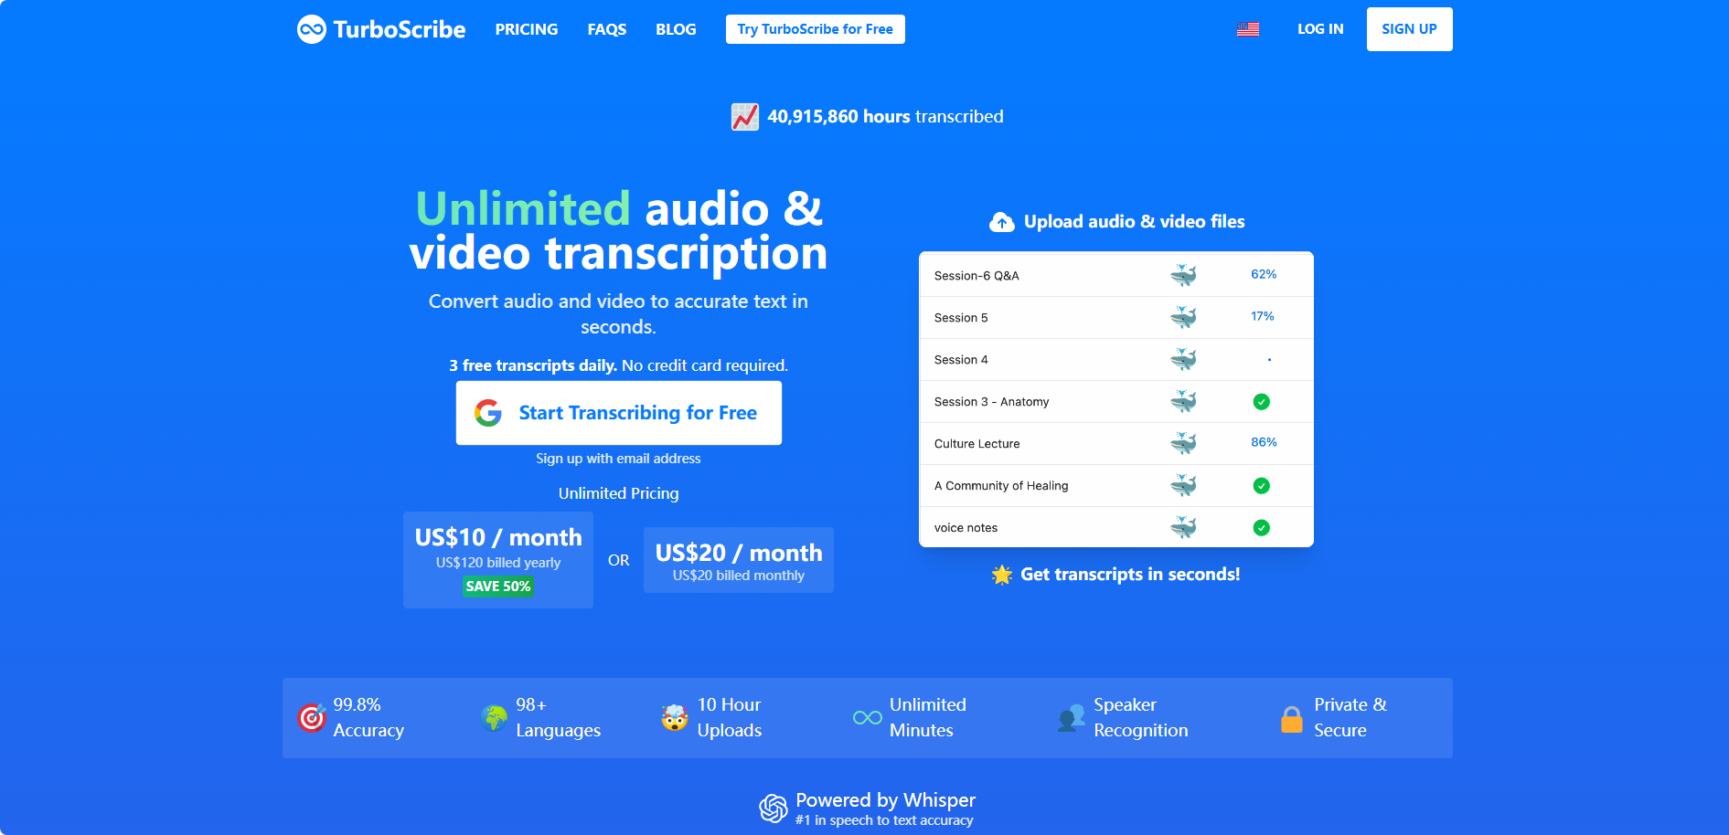Click the 99.8% Accuracy label
This screenshot has height=835, width=1729.
[368, 718]
